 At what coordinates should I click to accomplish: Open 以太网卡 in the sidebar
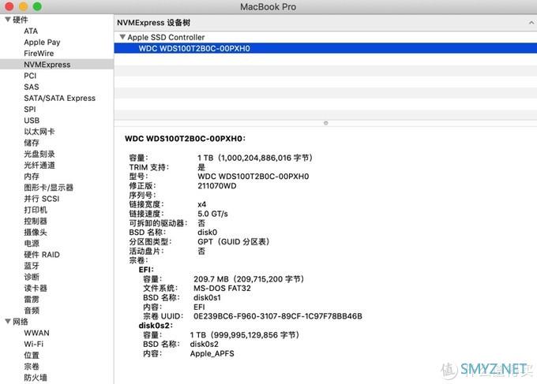(39, 132)
